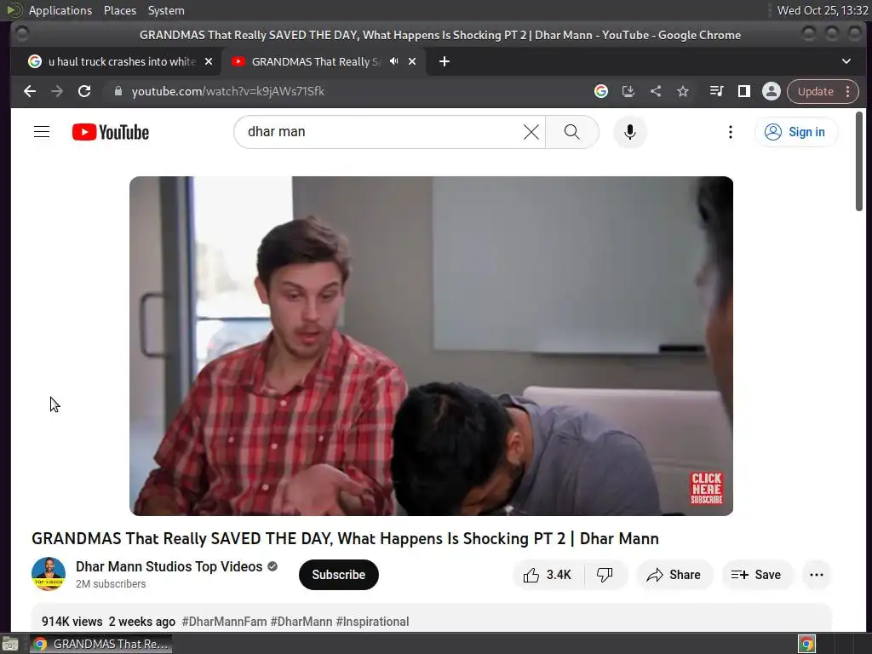The image size is (872, 654).
Task: Reload the current page
Action: 84,91
